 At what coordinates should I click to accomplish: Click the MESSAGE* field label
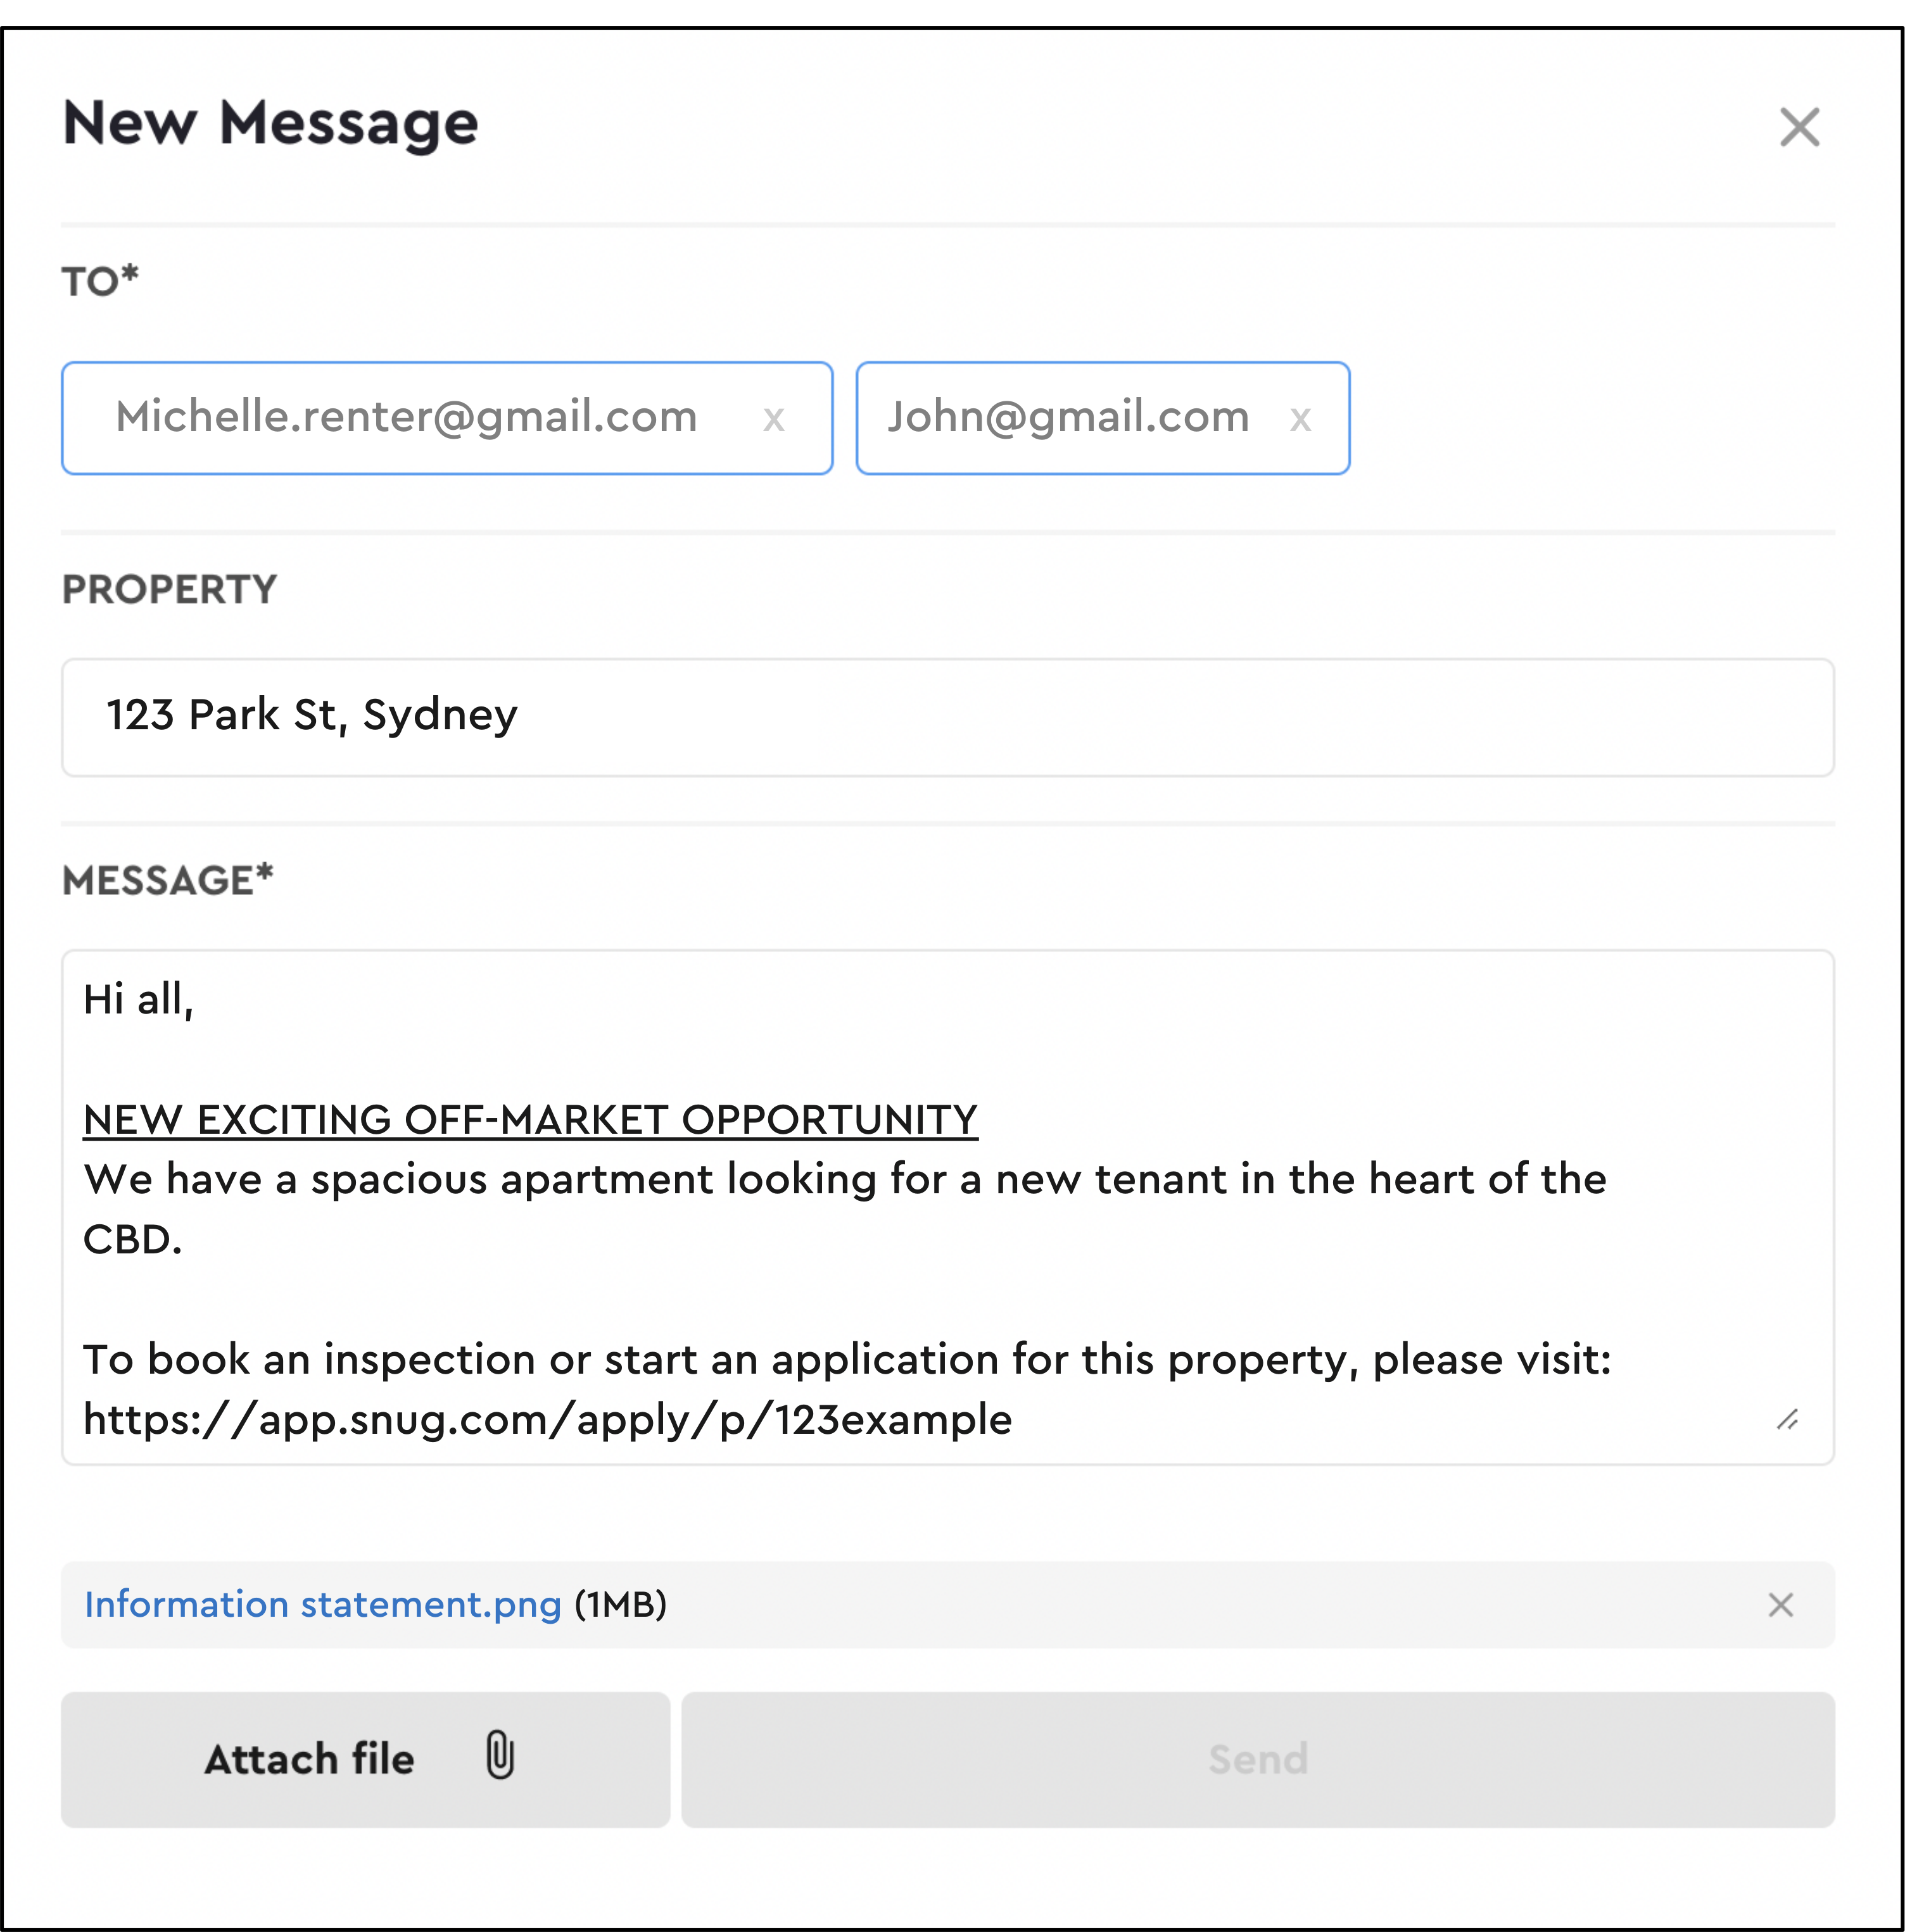(167, 881)
